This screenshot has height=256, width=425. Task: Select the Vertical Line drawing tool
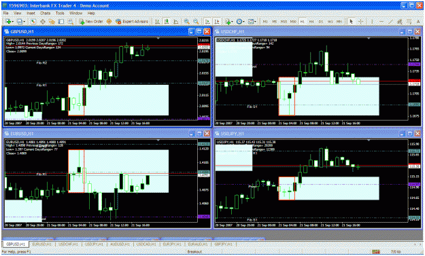click(372, 21)
